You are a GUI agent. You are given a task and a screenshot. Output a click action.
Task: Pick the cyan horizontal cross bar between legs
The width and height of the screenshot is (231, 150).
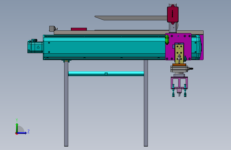point(106,74)
